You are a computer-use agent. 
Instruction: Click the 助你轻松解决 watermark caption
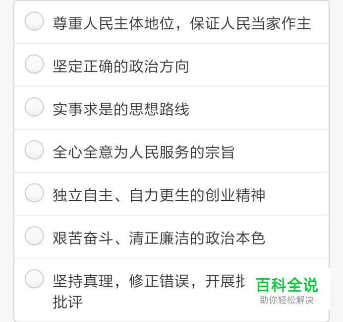point(286,300)
